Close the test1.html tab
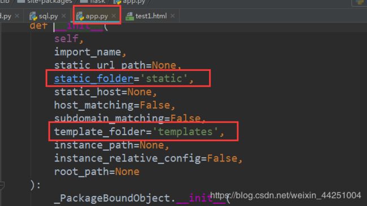This screenshot has height=206, width=367. [173, 16]
